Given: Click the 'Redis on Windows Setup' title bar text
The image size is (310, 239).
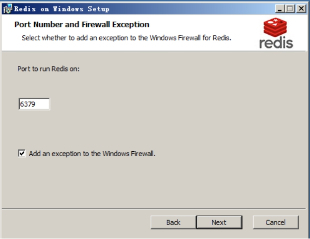Looking at the screenshot, I should tap(62, 9).
